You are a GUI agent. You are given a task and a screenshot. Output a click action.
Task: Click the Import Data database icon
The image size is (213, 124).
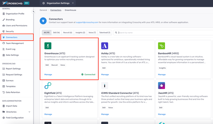4,106
